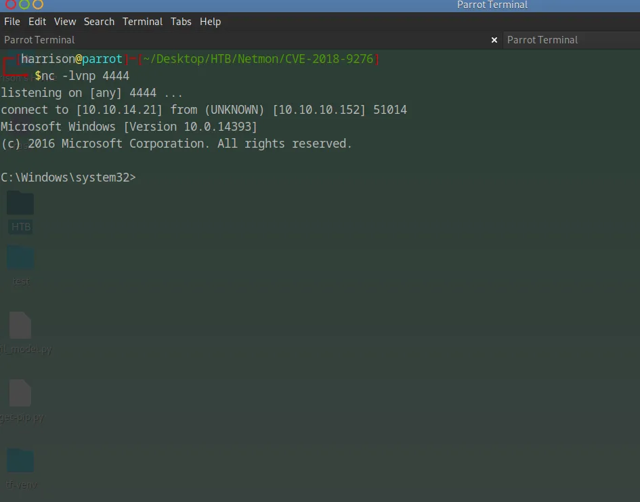The image size is (640, 502).
Task: Click the yellow circle window button
Action: [38, 4]
